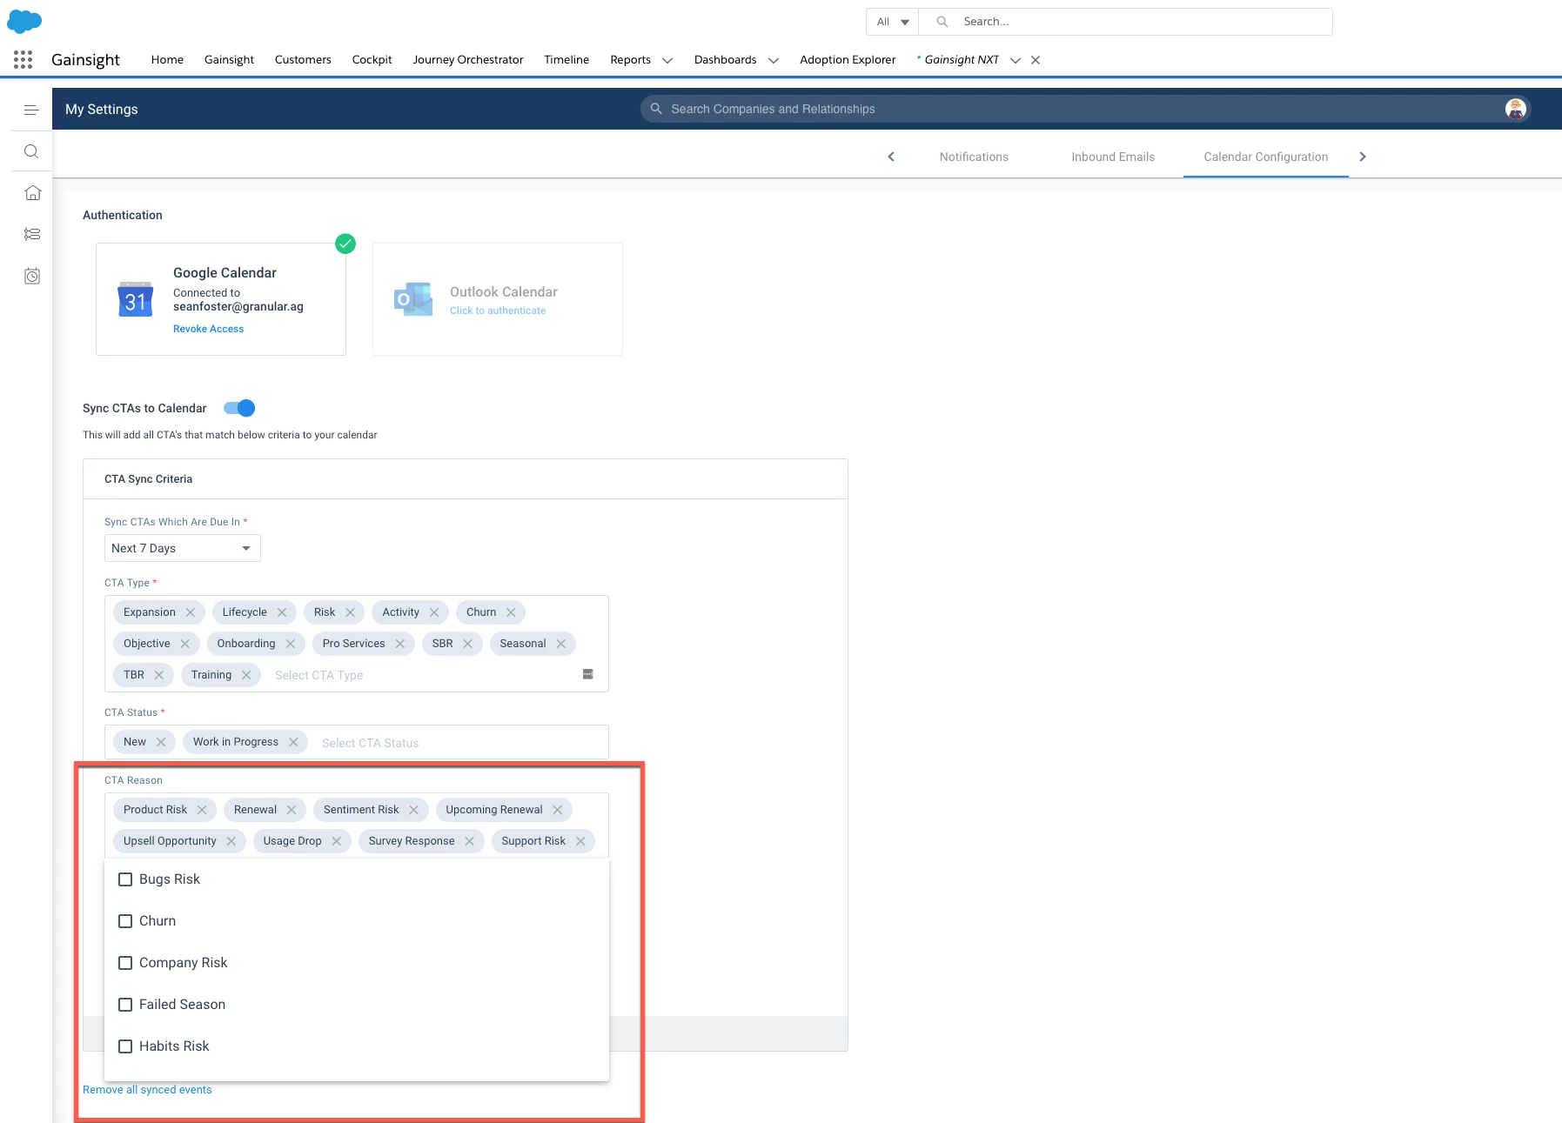Select the Calendar Configuration tab
Image resolution: width=1562 pixels, height=1123 pixels.
1266,157
